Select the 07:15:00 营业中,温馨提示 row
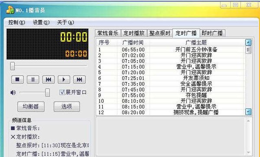 [x=170, y=66]
